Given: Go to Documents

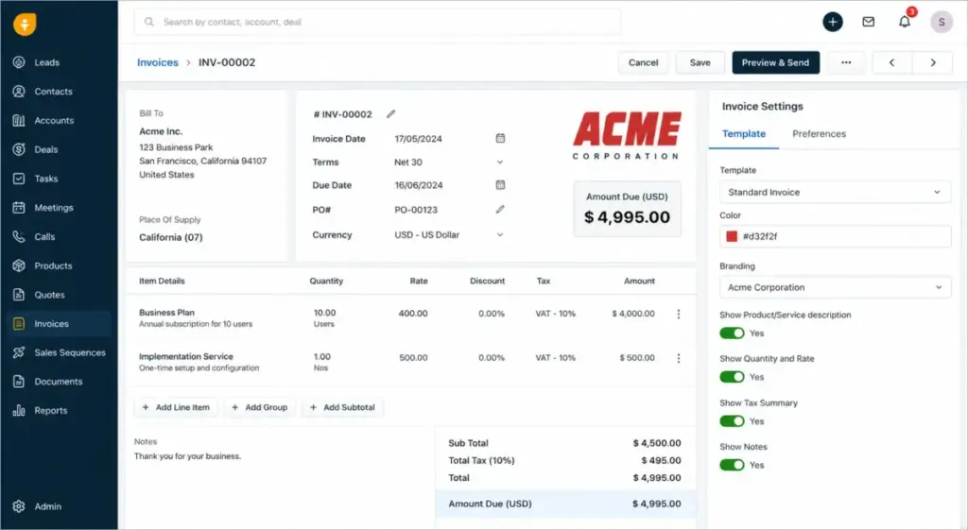Looking at the screenshot, I should [x=58, y=382].
